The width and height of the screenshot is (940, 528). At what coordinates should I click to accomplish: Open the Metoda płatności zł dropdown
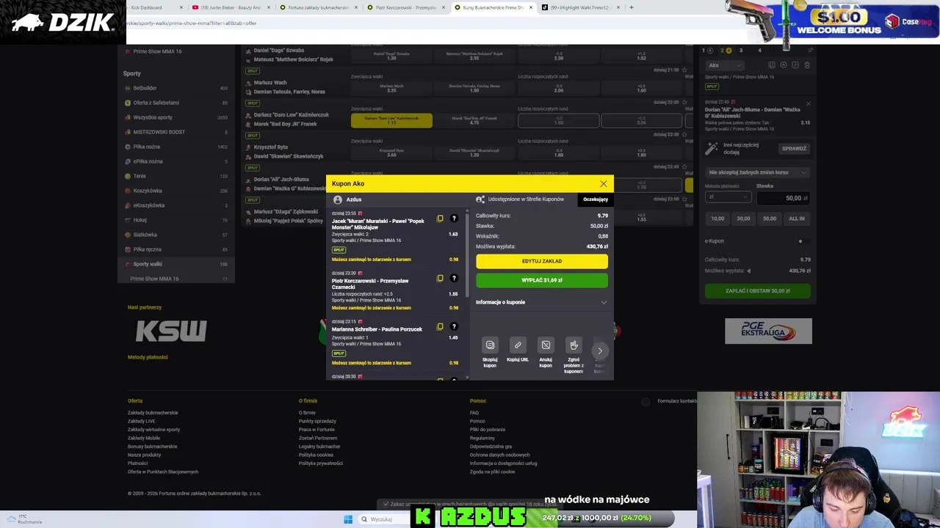[x=728, y=197]
